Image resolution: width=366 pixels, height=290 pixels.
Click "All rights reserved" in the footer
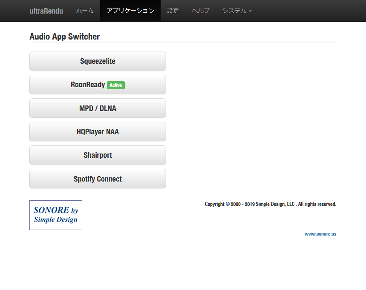click(x=317, y=204)
